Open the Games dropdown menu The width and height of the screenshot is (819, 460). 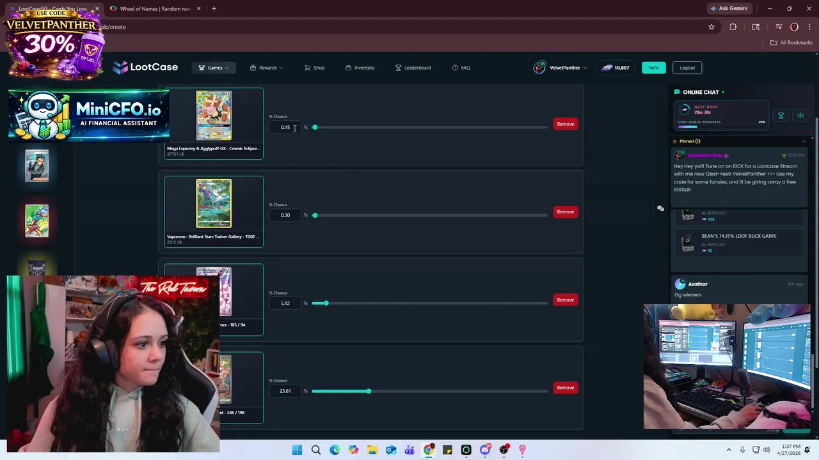point(214,68)
